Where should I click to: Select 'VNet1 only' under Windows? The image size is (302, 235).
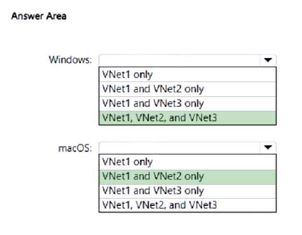[187, 74]
